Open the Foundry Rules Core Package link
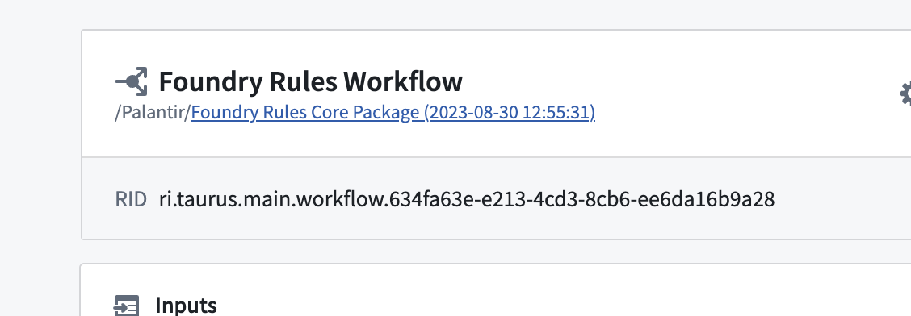Image resolution: width=911 pixels, height=316 pixels. click(393, 112)
